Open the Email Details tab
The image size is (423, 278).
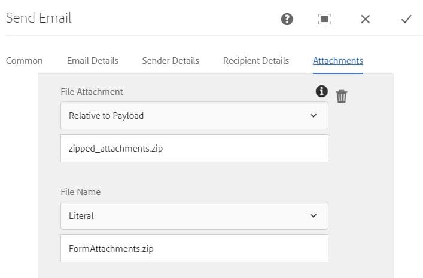click(93, 61)
